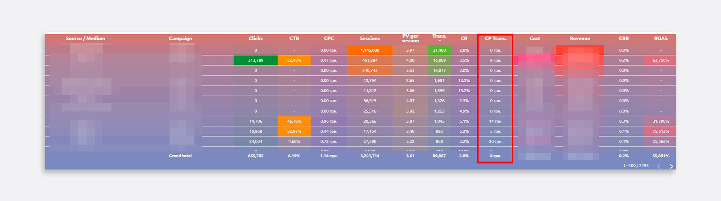Sort table by CTR column header
Image resolution: width=721 pixels, height=201 pixels.
(294, 39)
